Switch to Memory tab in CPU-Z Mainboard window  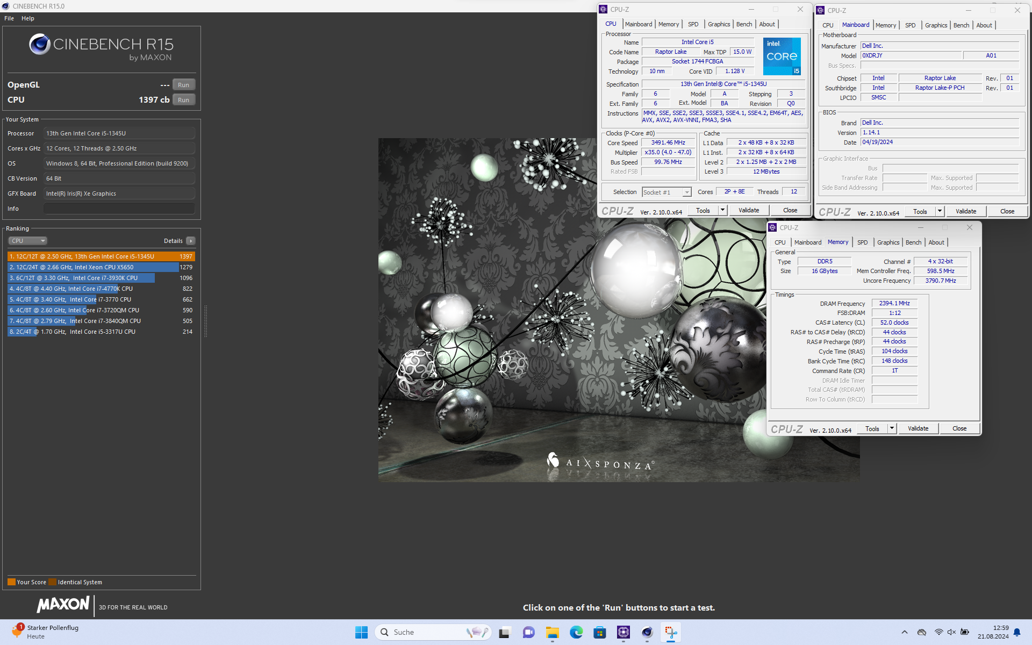(x=886, y=25)
